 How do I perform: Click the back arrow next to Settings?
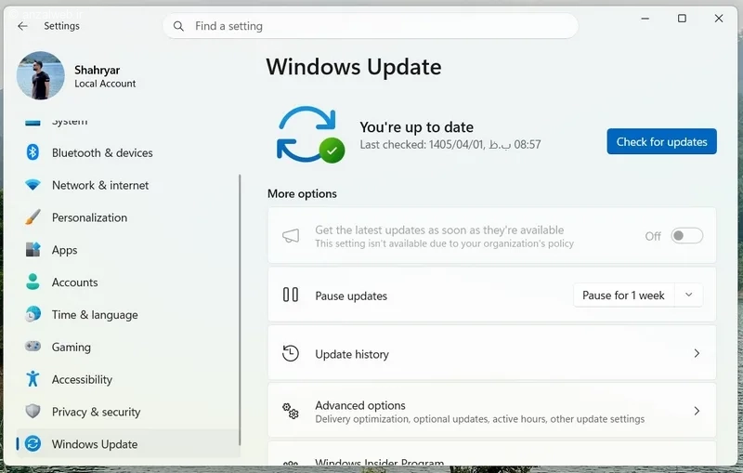coord(22,26)
